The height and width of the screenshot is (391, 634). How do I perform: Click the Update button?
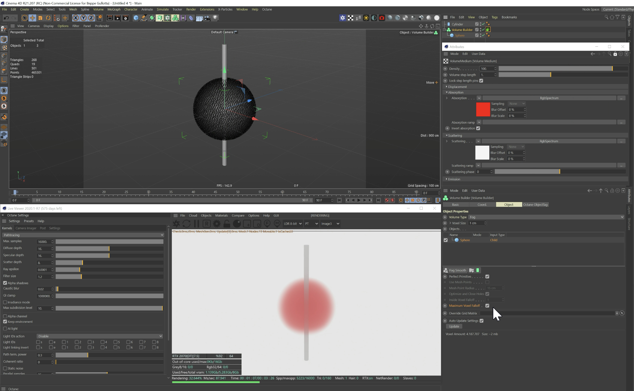(454, 326)
